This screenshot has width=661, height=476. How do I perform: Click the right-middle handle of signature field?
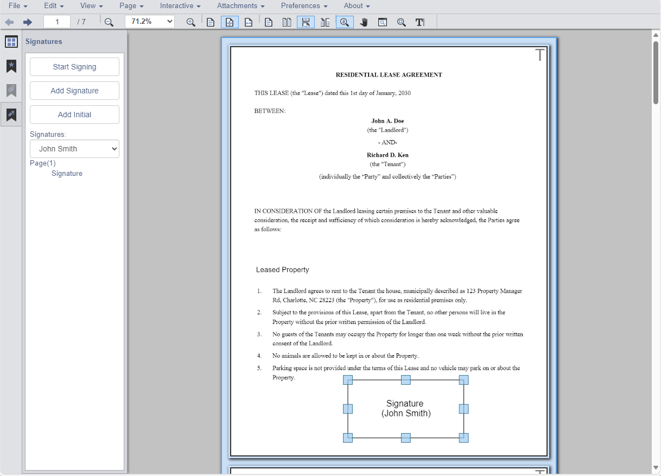click(464, 409)
